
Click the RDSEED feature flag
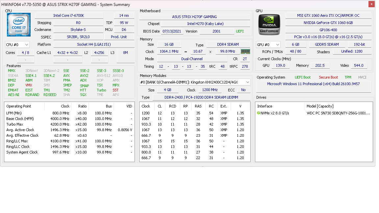50,95
